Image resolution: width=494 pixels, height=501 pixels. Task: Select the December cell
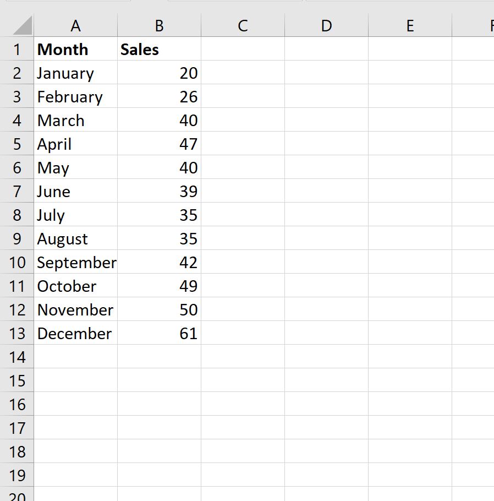76,333
